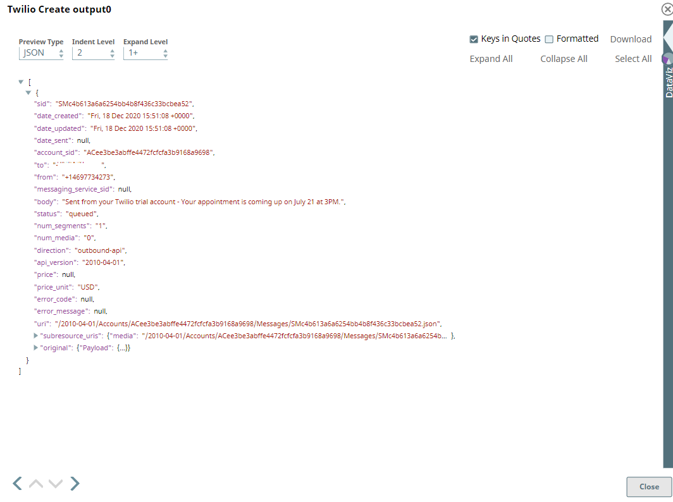Click the up arrow navigation icon
The width and height of the screenshot is (673, 502).
[36, 484]
